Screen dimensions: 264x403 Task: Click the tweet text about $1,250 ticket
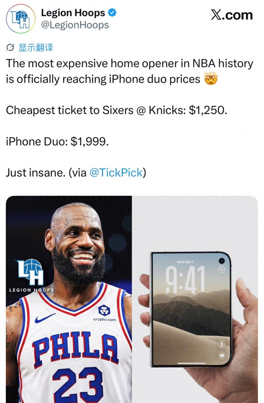[x=117, y=110]
